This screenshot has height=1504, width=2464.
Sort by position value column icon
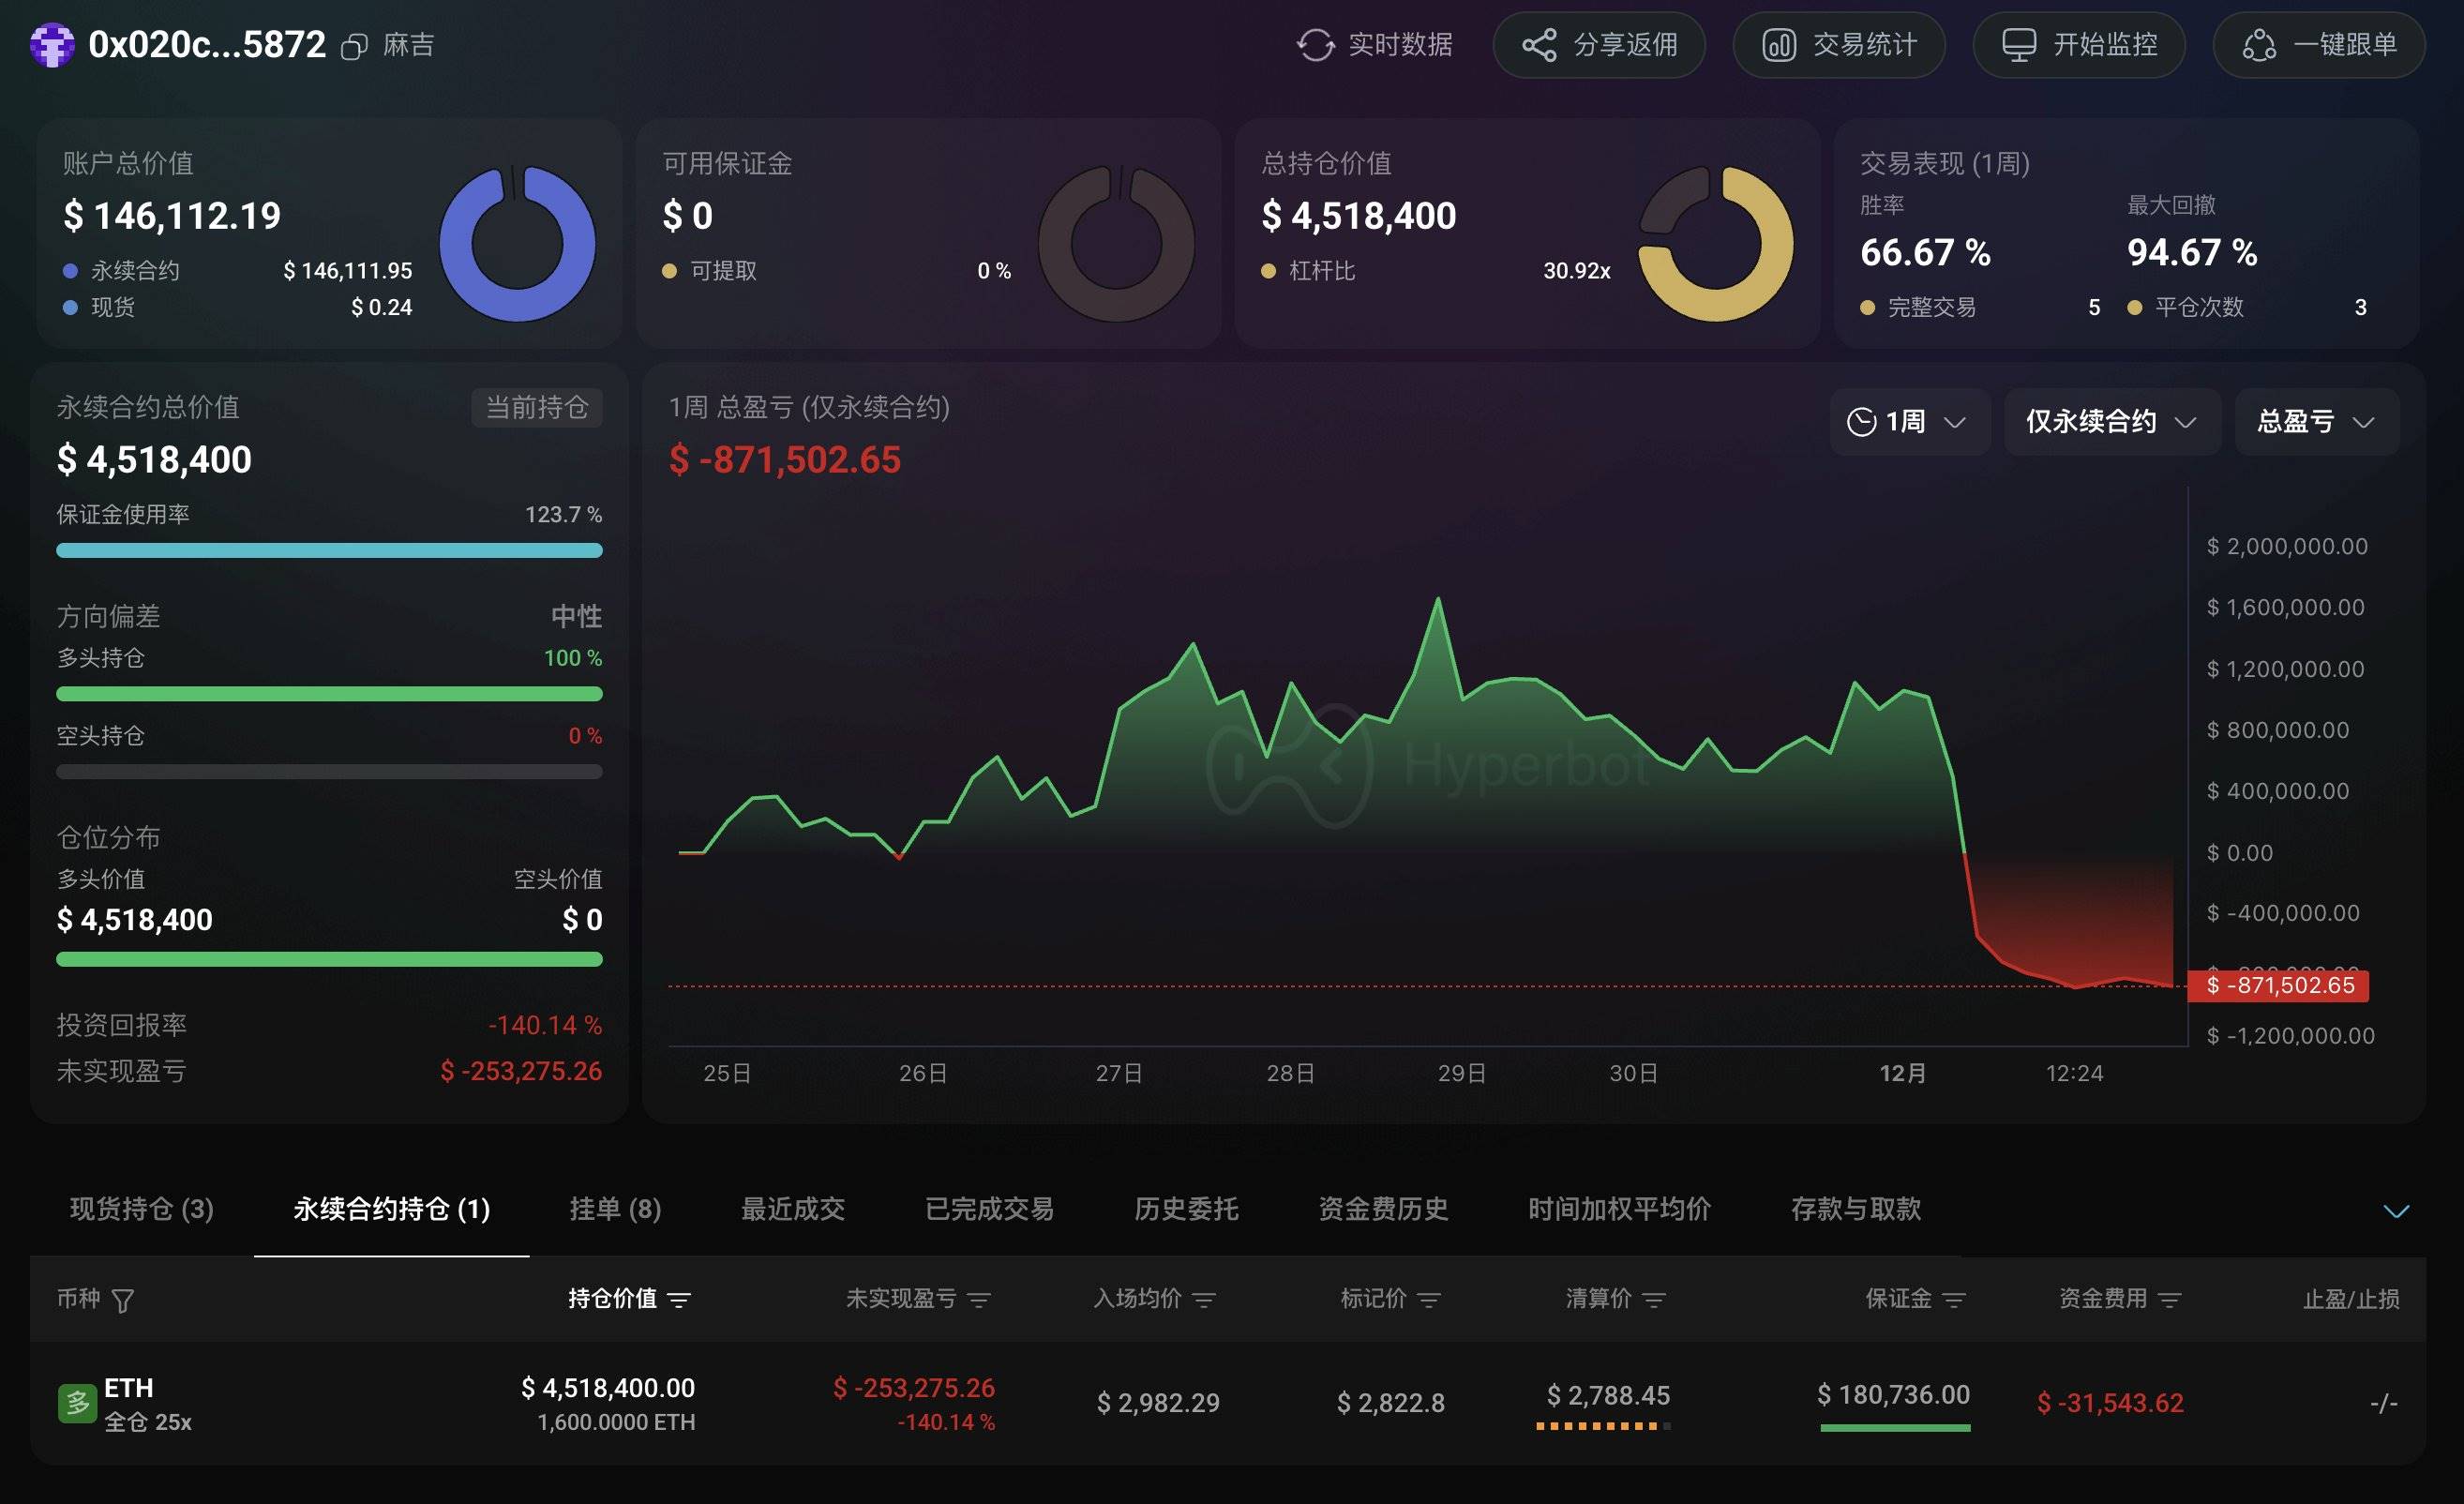(679, 1300)
